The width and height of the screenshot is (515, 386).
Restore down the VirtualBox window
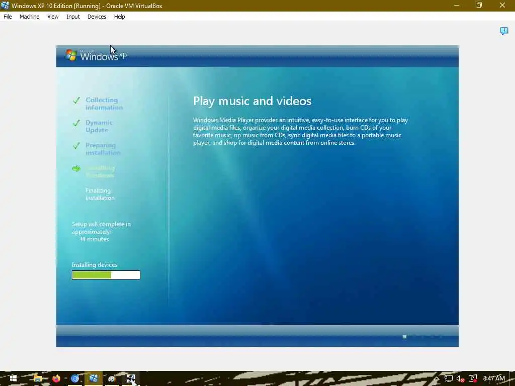479,5
